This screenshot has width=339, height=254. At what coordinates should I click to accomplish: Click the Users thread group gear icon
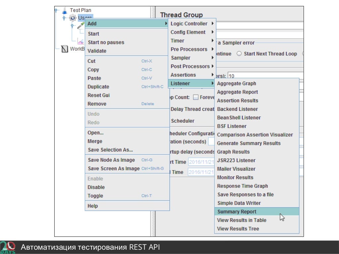[73, 18]
